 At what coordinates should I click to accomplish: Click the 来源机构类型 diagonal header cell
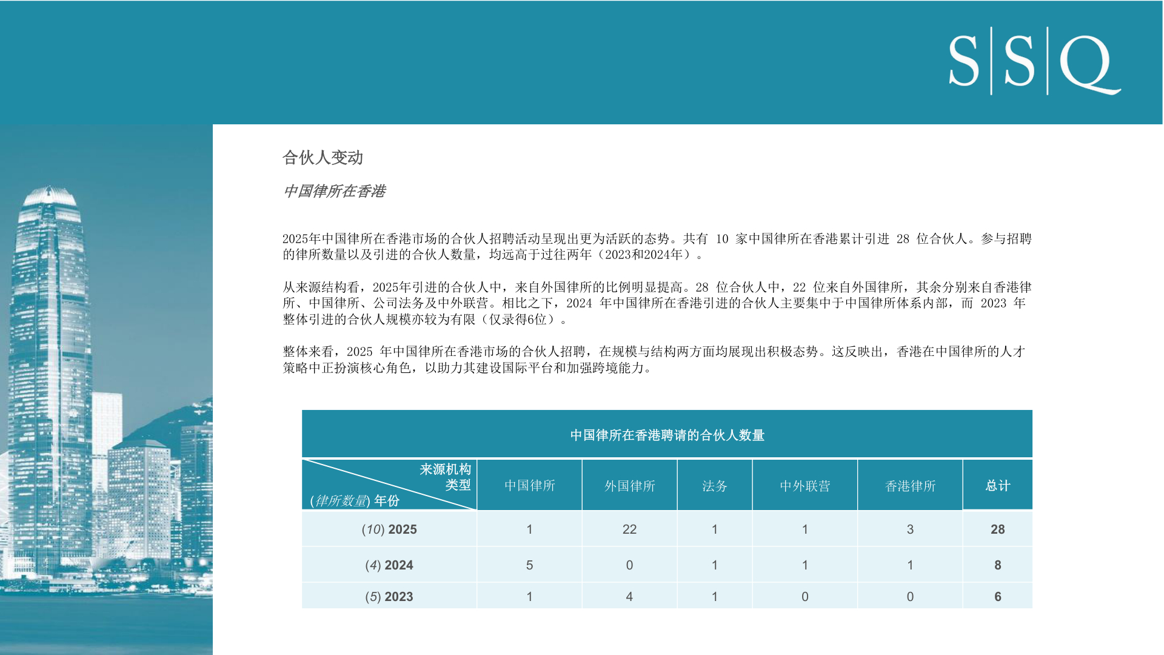click(x=389, y=485)
